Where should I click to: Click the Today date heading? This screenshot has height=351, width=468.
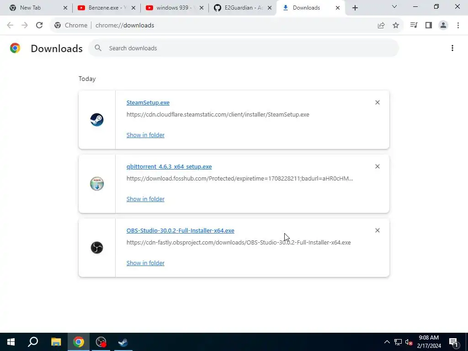[x=87, y=79]
